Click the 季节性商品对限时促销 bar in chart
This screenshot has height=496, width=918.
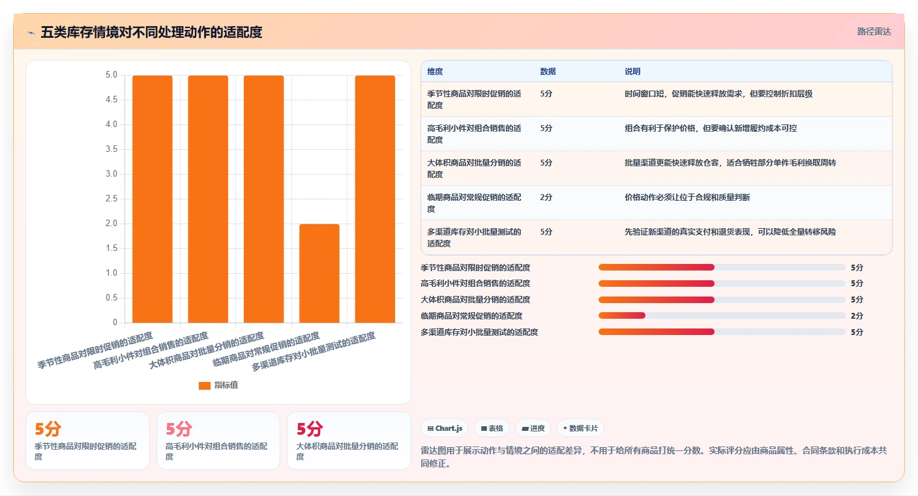153,199
